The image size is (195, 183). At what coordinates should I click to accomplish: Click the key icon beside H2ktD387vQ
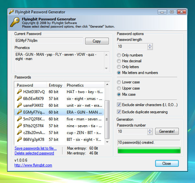coord(19,92)
